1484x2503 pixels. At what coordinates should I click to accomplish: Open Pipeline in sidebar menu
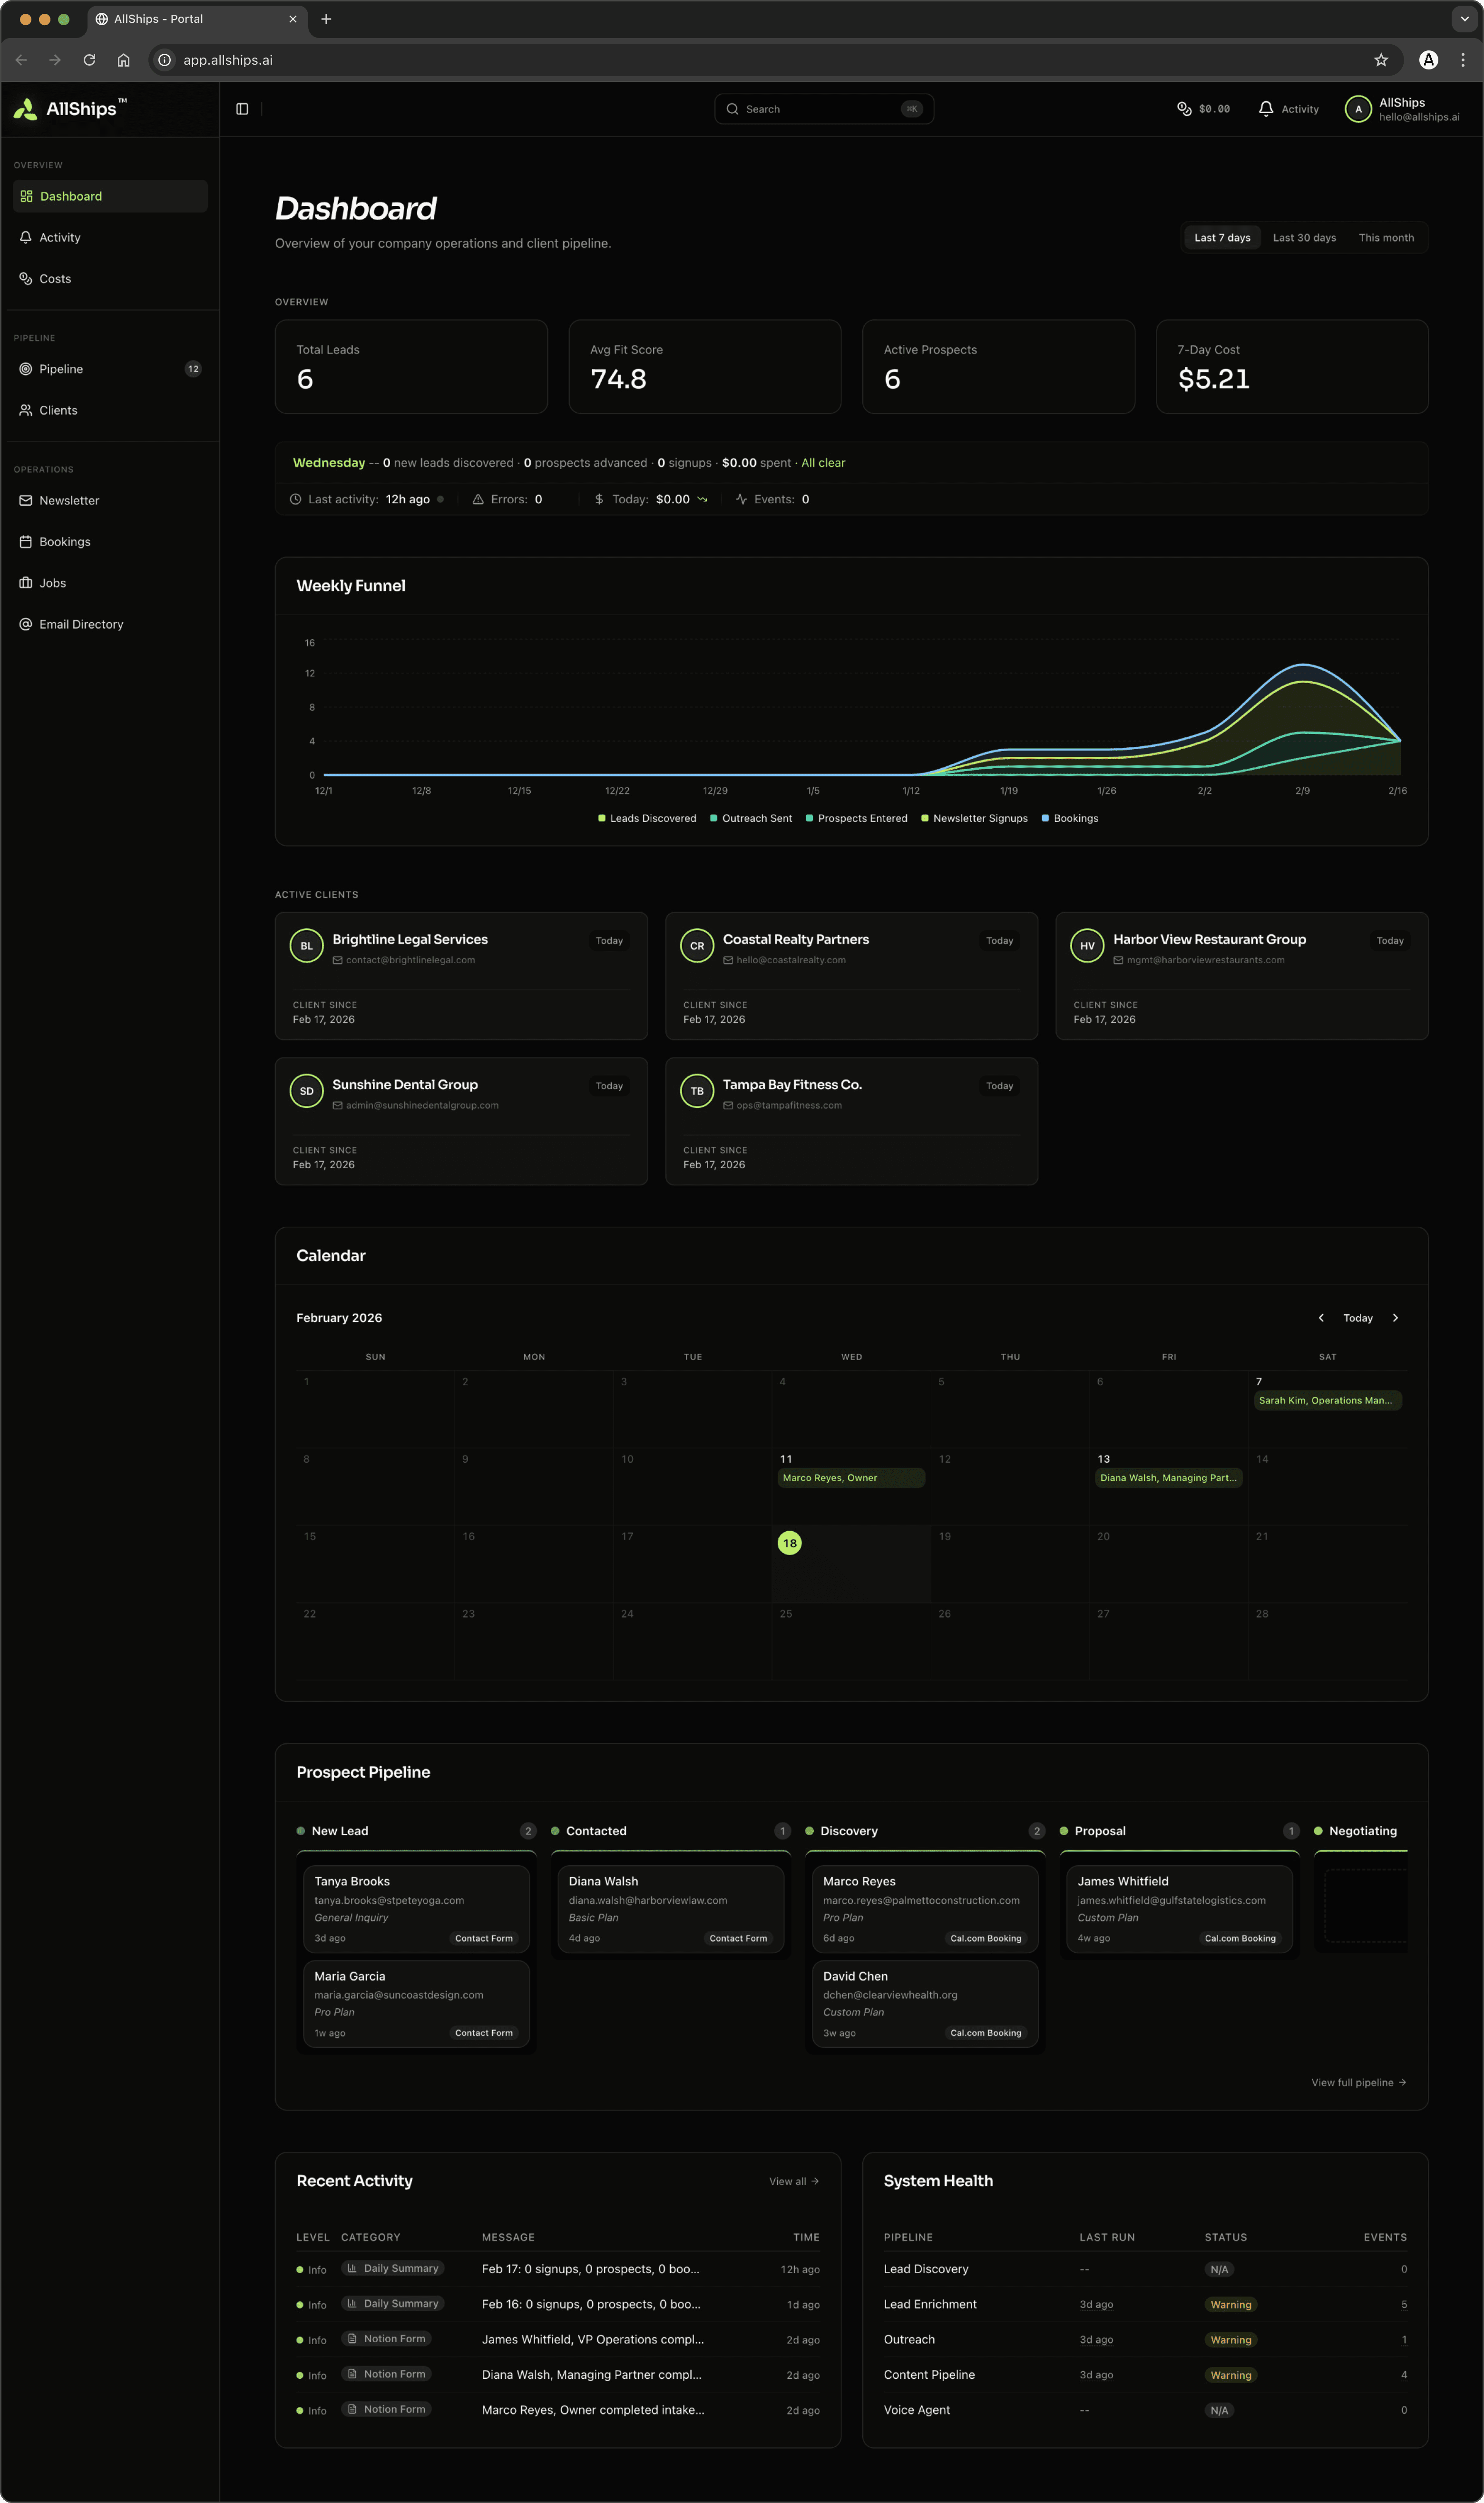pos(61,369)
